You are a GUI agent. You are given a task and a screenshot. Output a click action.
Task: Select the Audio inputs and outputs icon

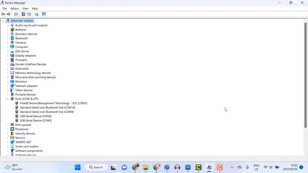point(12,25)
